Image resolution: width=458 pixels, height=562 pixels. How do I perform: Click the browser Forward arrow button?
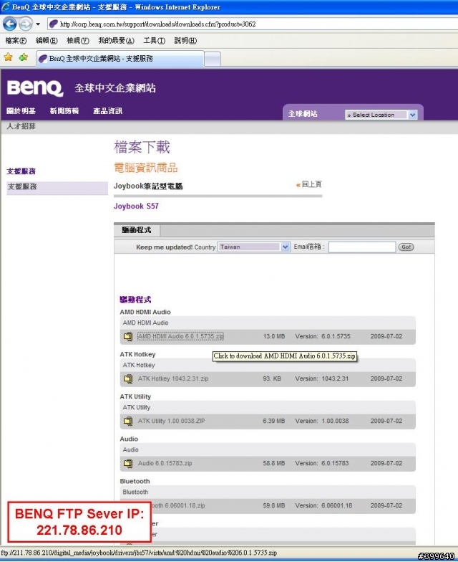25,24
